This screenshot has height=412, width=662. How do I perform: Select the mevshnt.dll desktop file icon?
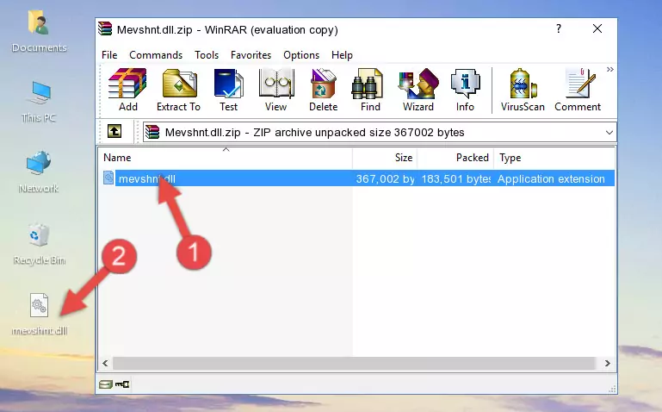(40, 315)
